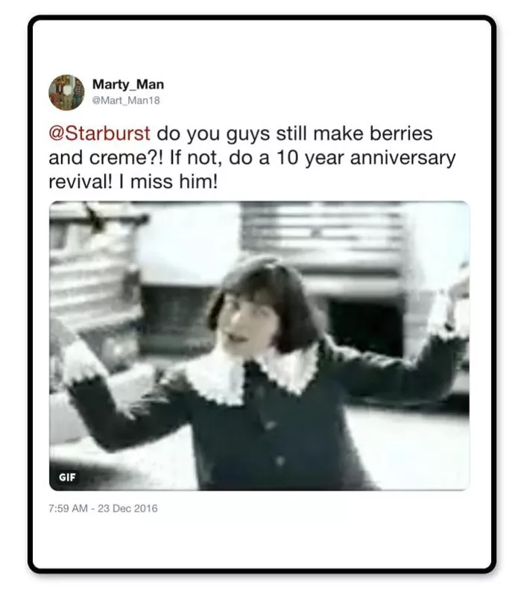524x596 pixels.
Task: Click the GIF badge on the media
Action: point(67,477)
